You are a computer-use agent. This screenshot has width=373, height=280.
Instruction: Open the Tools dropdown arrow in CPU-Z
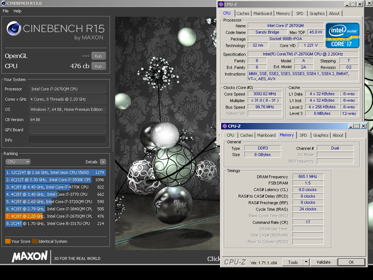306,262
